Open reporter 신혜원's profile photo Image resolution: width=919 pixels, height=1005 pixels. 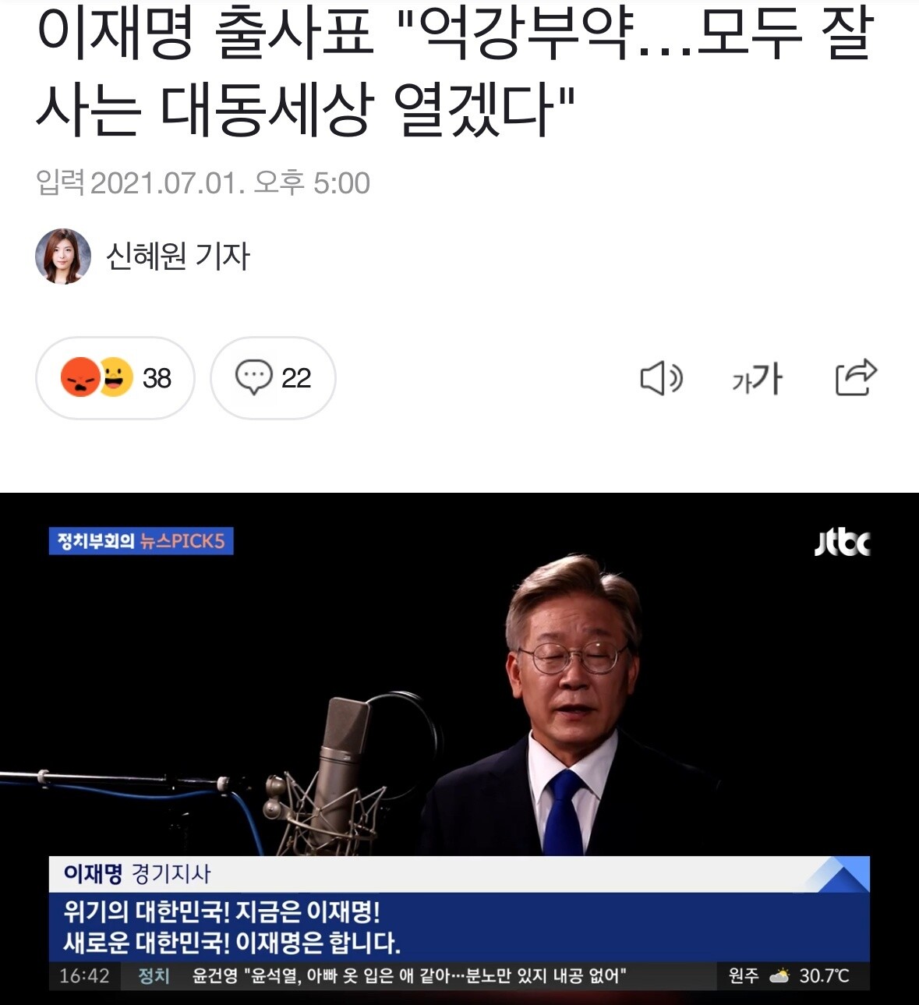[63, 257]
